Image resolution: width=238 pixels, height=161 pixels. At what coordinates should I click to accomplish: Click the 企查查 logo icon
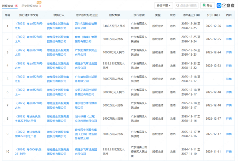click(219, 5)
